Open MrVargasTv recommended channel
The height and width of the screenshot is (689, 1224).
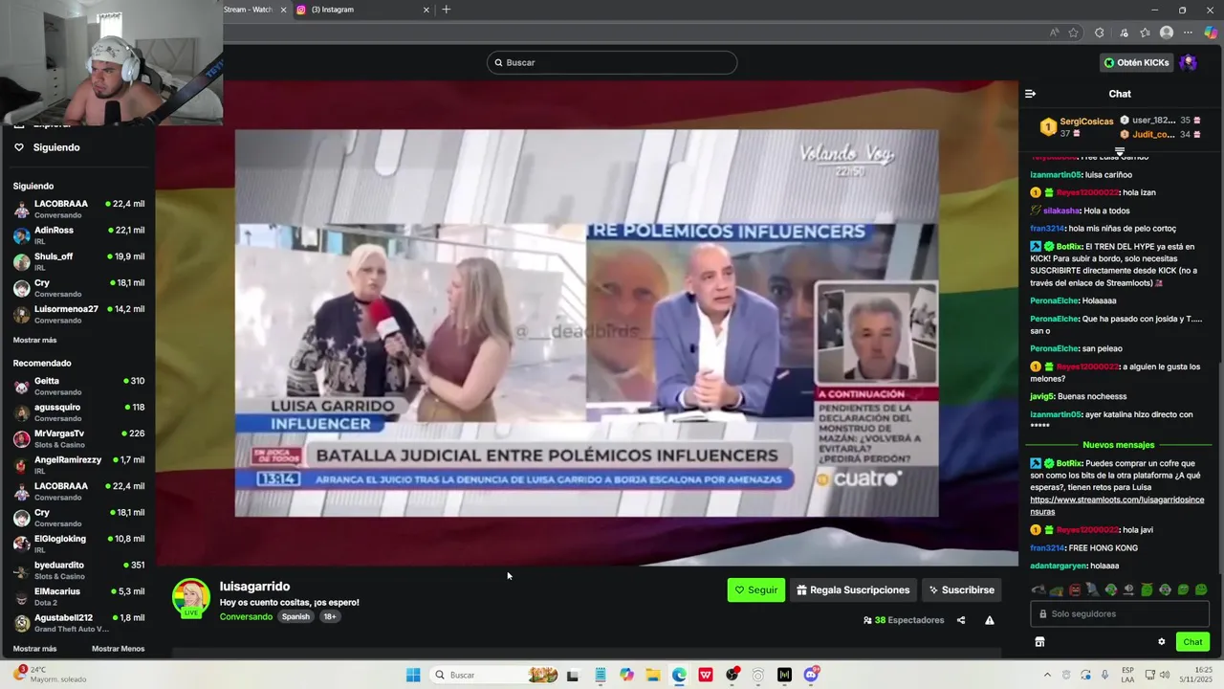tap(78, 438)
